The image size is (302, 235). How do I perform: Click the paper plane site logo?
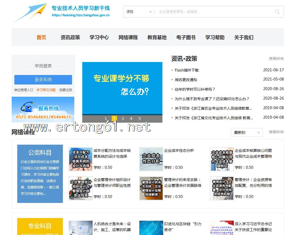tap(30, 13)
